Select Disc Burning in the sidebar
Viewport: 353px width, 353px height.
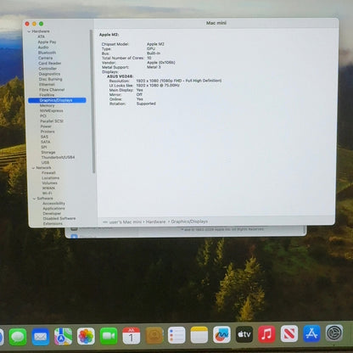tap(50, 79)
